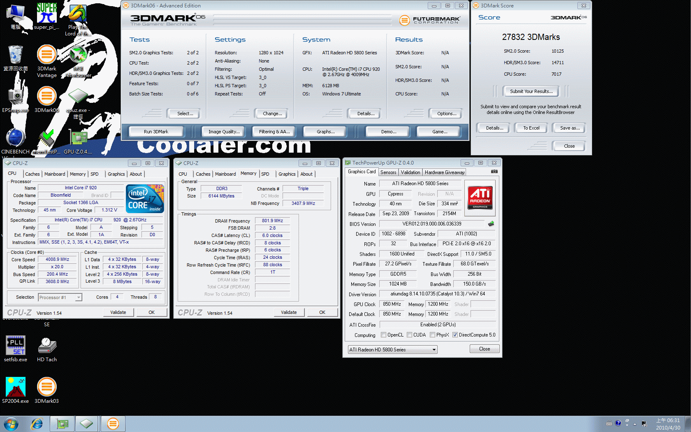Click Options button under Results

[447, 114]
